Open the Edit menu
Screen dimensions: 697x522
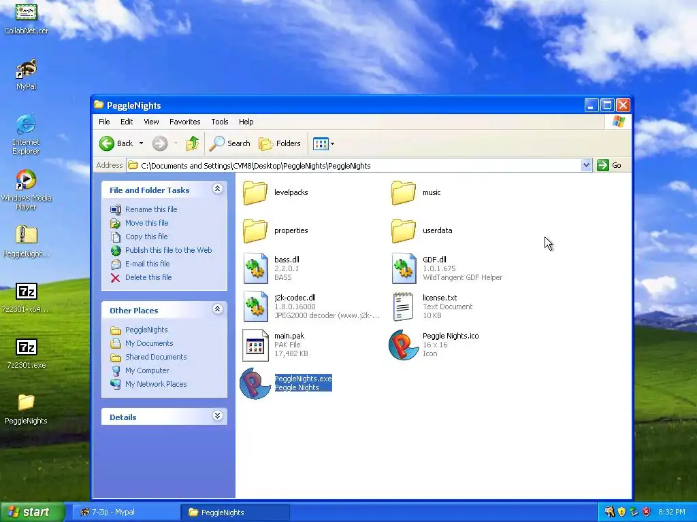coord(127,122)
